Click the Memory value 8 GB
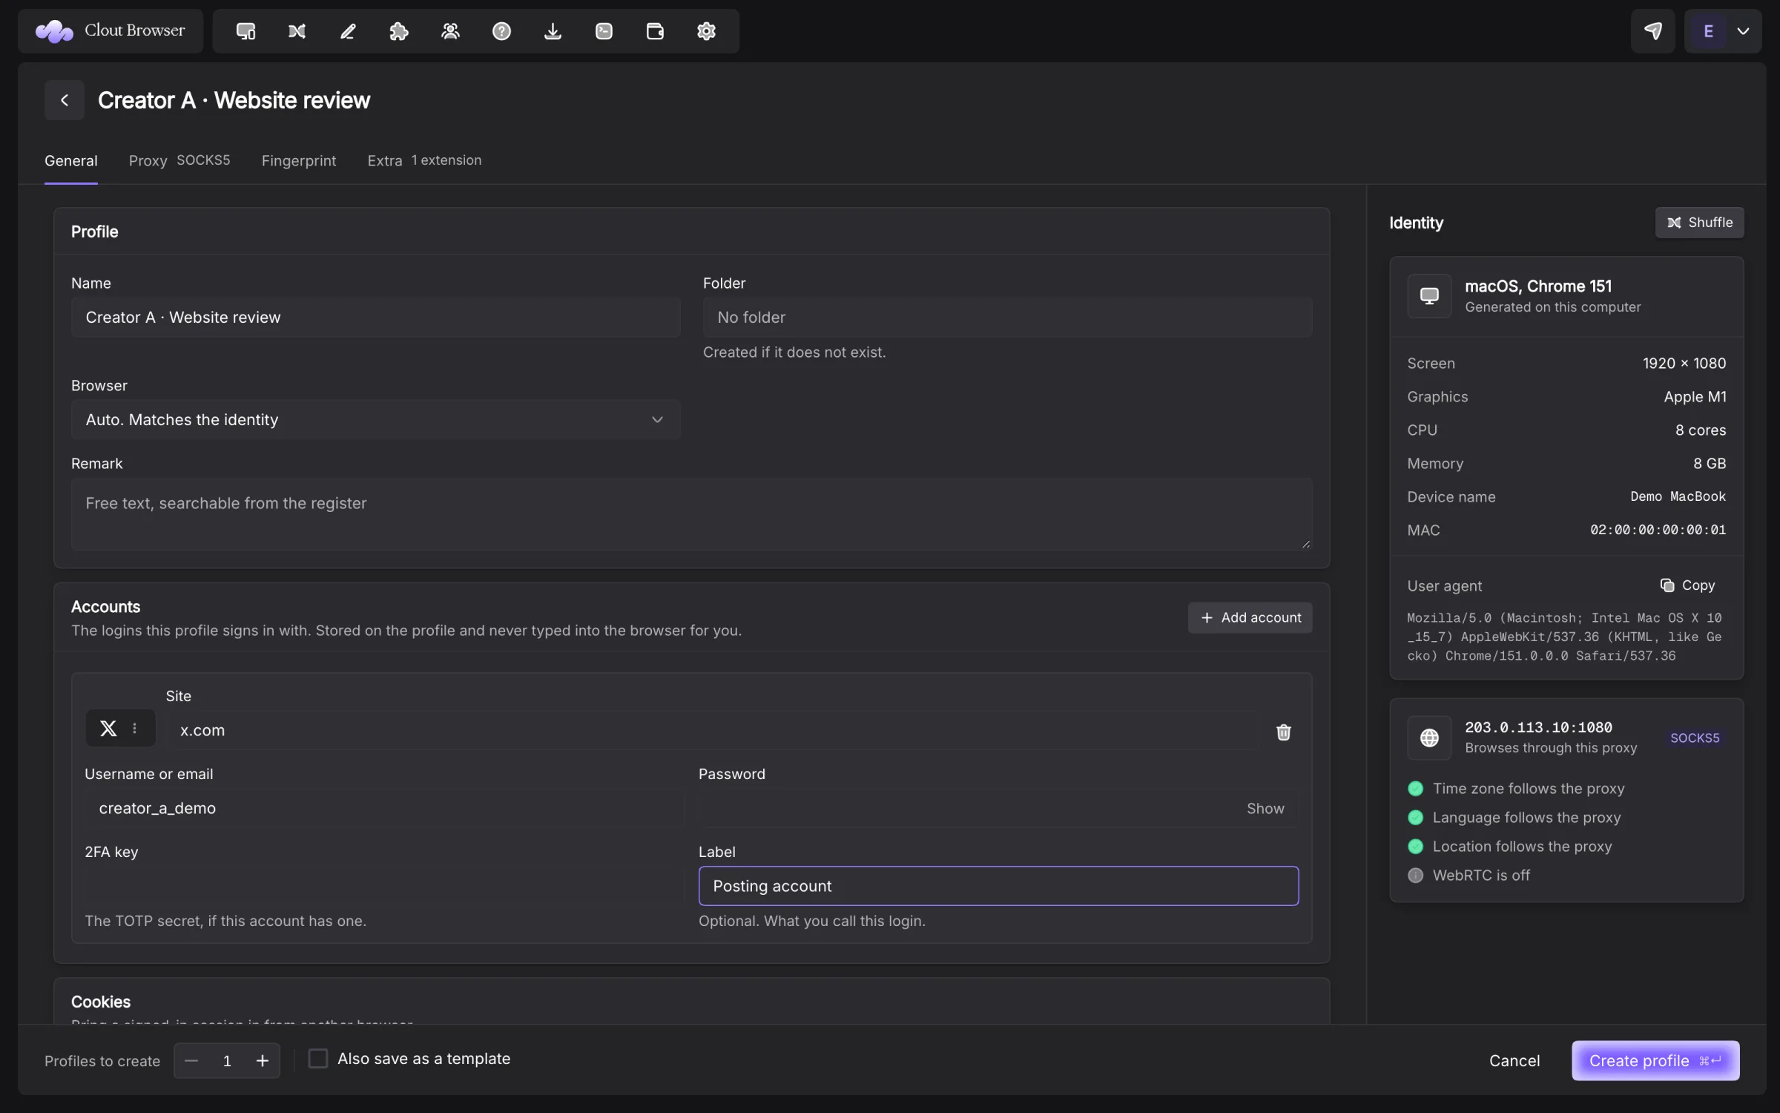Screen dimensions: 1780x1113 [x=1710, y=463]
